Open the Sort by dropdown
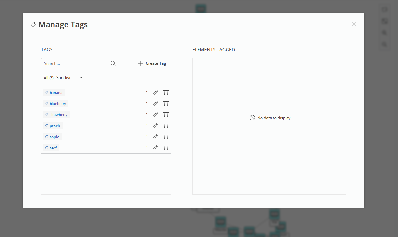 click(x=81, y=78)
